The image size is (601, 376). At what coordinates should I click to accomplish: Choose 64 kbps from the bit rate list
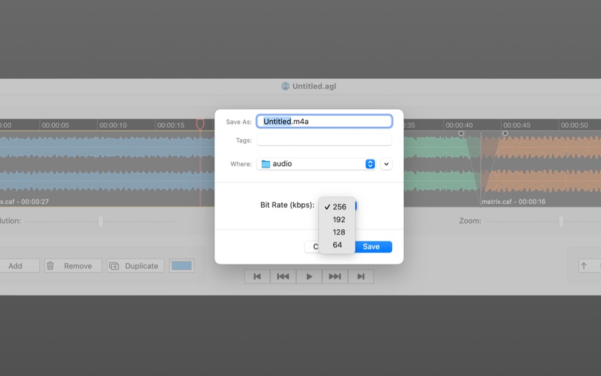coord(338,244)
